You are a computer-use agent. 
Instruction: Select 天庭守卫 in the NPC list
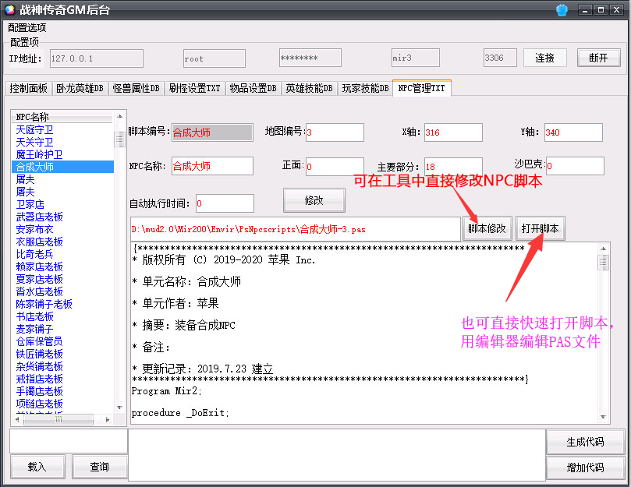coord(34,129)
